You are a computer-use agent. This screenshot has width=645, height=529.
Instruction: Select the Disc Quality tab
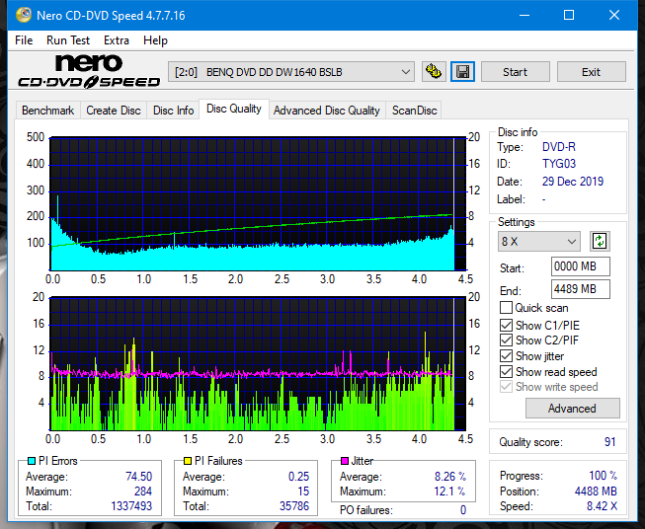pos(234,109)
